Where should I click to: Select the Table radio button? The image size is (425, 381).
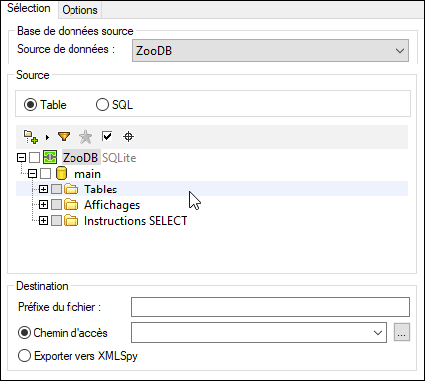click(x=30, y=105)
